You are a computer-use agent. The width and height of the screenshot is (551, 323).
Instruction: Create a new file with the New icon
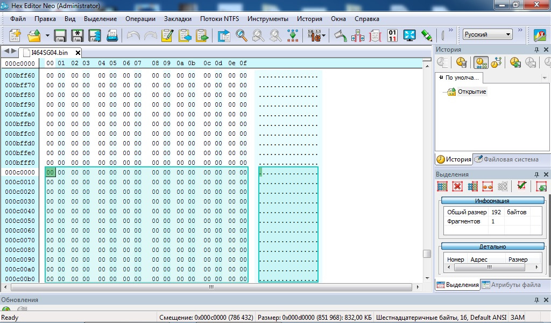(15, 36)
